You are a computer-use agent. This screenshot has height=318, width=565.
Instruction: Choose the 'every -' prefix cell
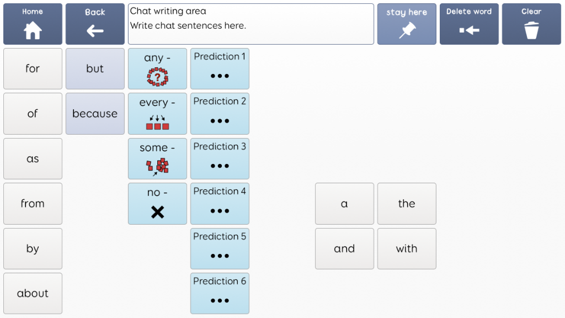[x=157, y=114]
